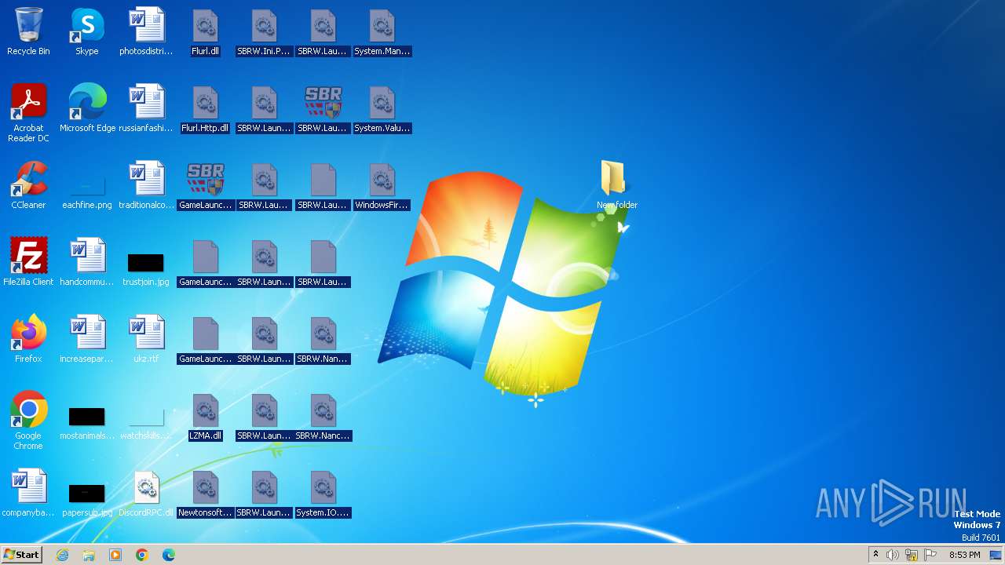The width and height of the screenshot is (1005, 565).
Task: Select the SBRW launcher with SBR logo
Action: tap(323, 108)
